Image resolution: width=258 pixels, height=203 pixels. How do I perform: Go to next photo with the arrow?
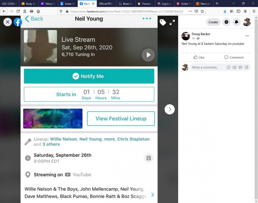click(x=170, y=109)
